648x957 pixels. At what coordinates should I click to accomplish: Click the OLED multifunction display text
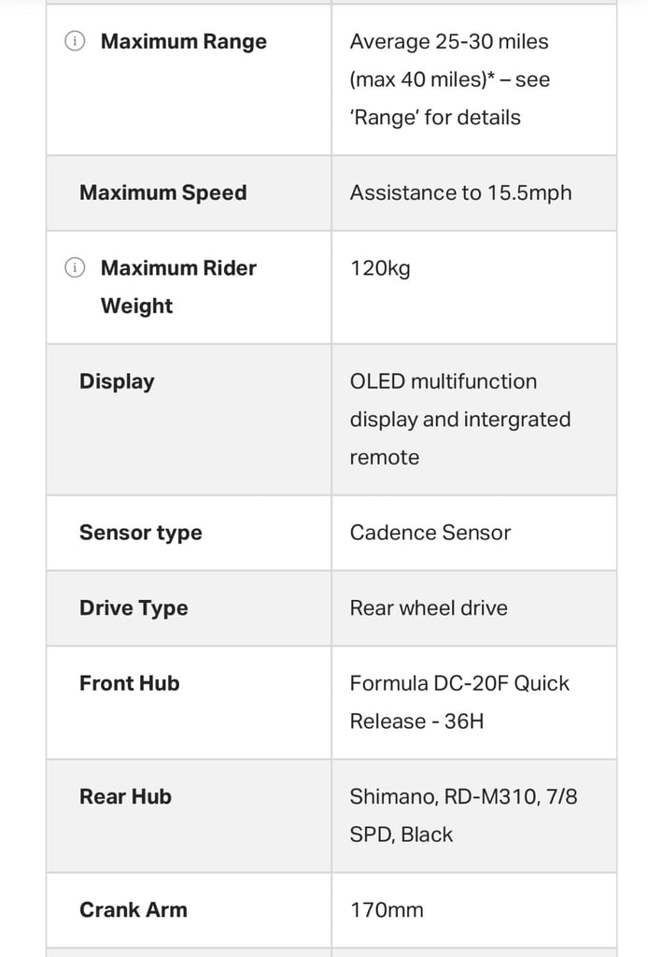click(x=460, y=420)
